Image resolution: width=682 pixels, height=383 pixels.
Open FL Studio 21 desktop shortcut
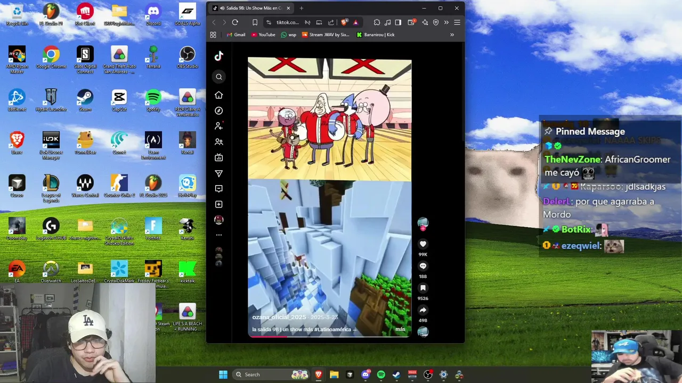(51, 15)
